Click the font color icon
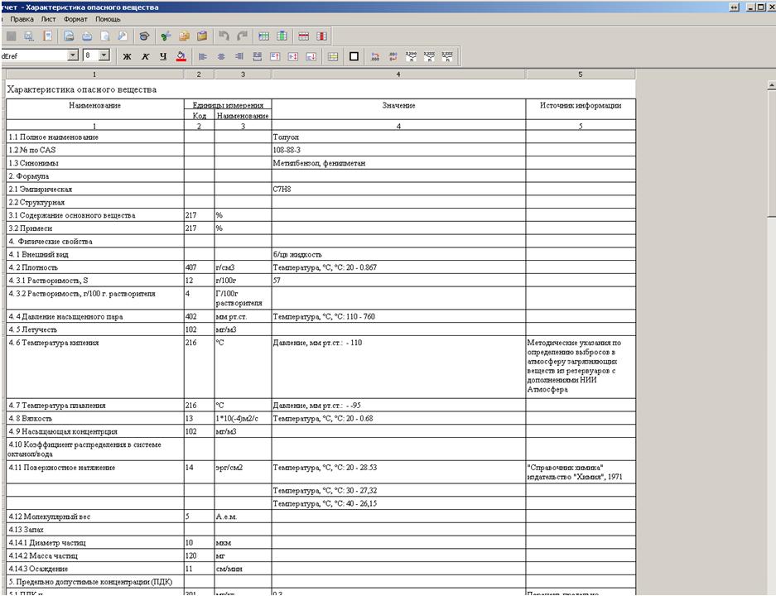Viewport: 776px width, 596px height. tap(181, 57)
